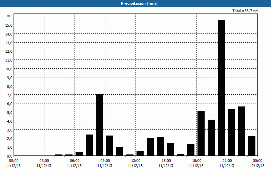
Task: Select the 5,6 mm bar after 22:00
Action: coord(242,131)
